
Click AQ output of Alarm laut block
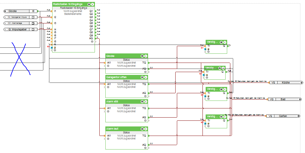pos(144,145)
